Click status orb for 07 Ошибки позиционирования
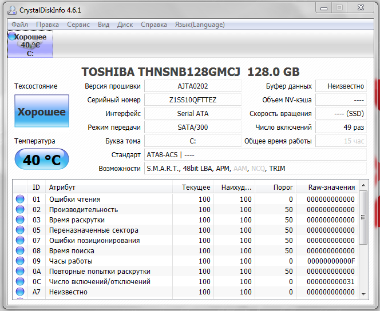The image size is (380, 311). (x=20, y=240)
